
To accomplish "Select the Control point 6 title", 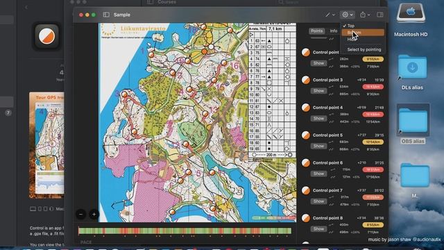I will point(327,162).
